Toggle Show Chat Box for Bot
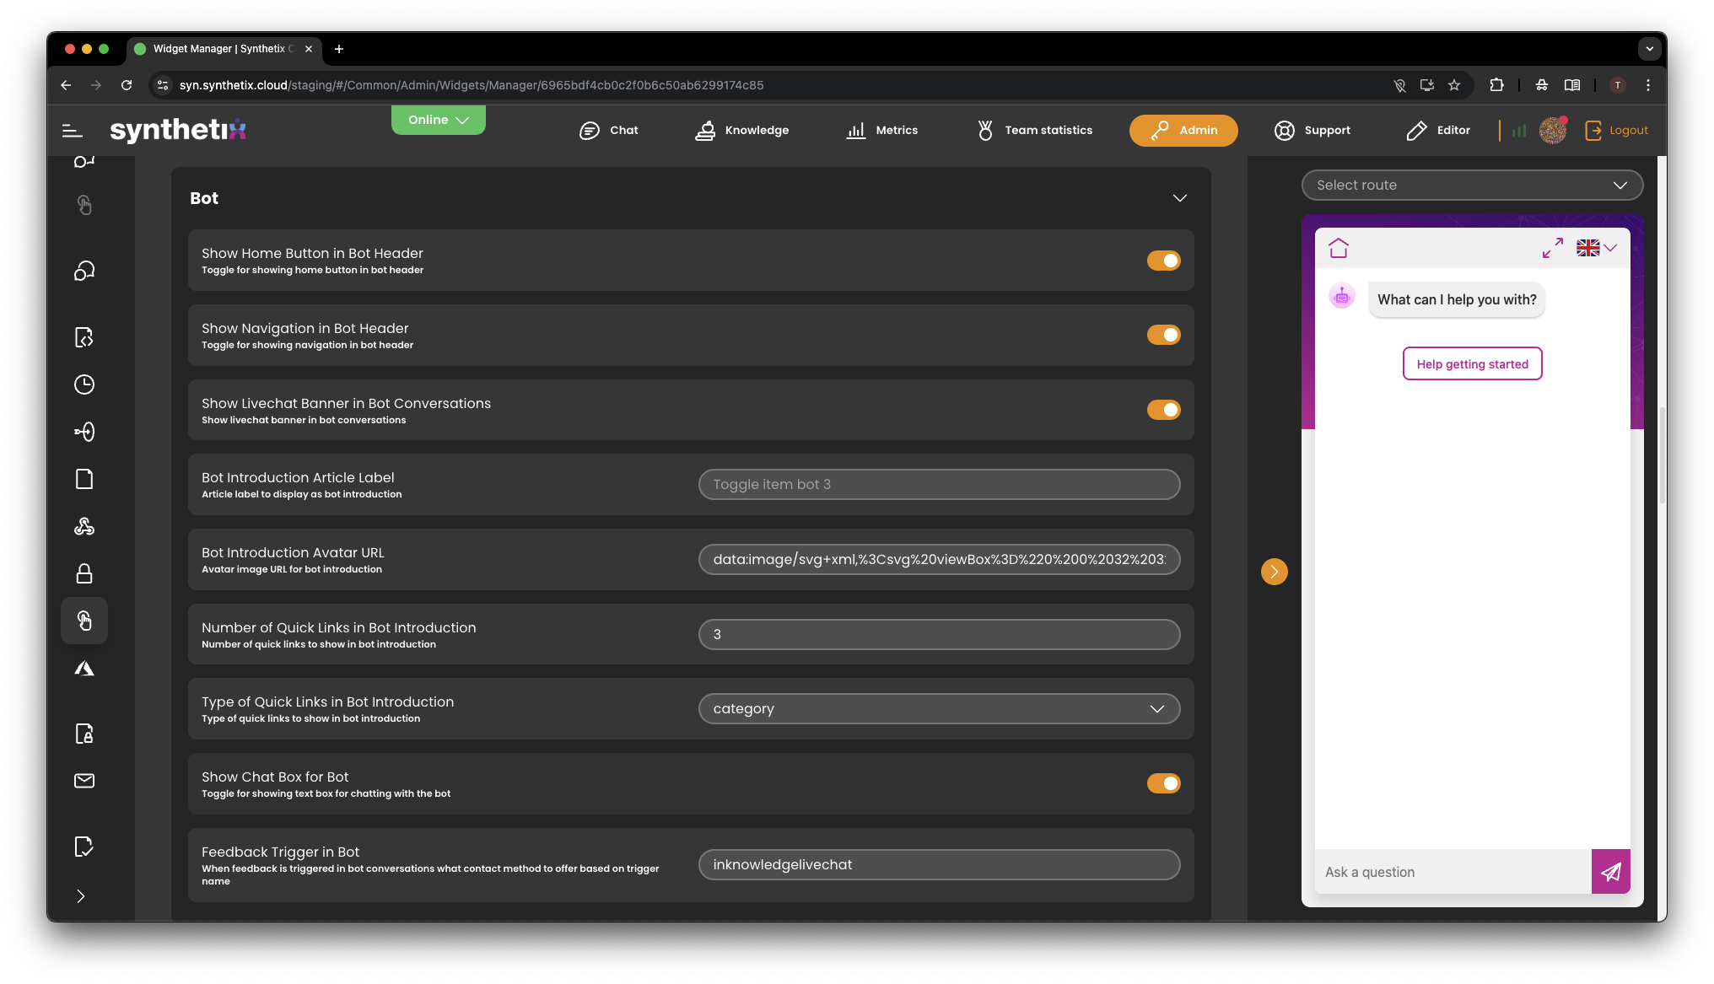This screenshot has height=984, width=1714. coord(1163,783)
